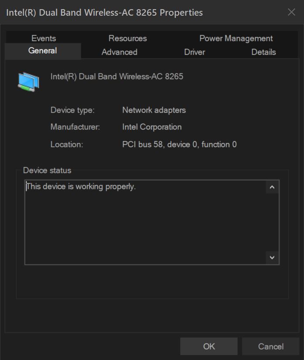Switch to the Driver tab

195,52
